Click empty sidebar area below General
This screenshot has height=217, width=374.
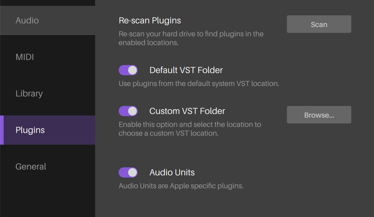point(48,197)
